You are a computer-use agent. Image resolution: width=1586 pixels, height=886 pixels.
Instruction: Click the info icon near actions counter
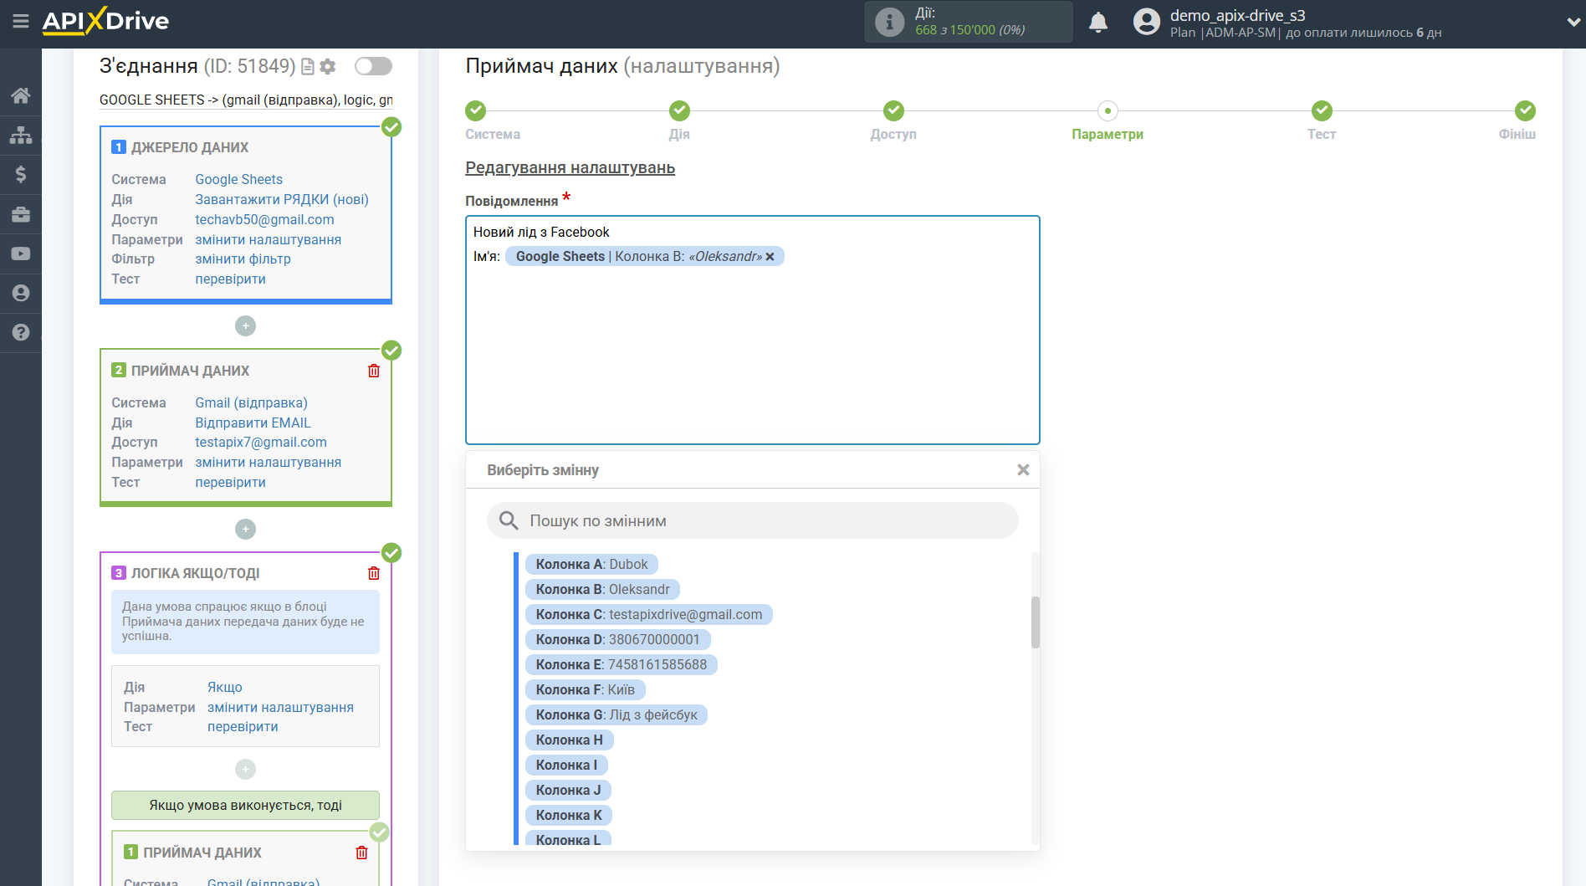click(889, 23)
